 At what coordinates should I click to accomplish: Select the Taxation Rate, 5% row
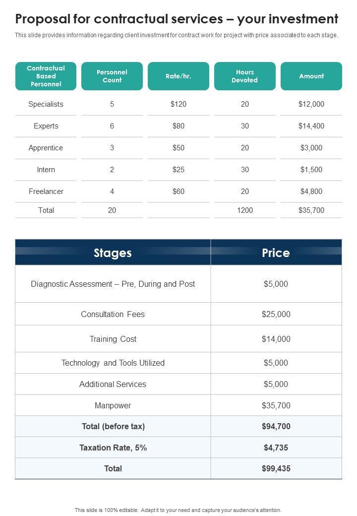click(113, 448)
